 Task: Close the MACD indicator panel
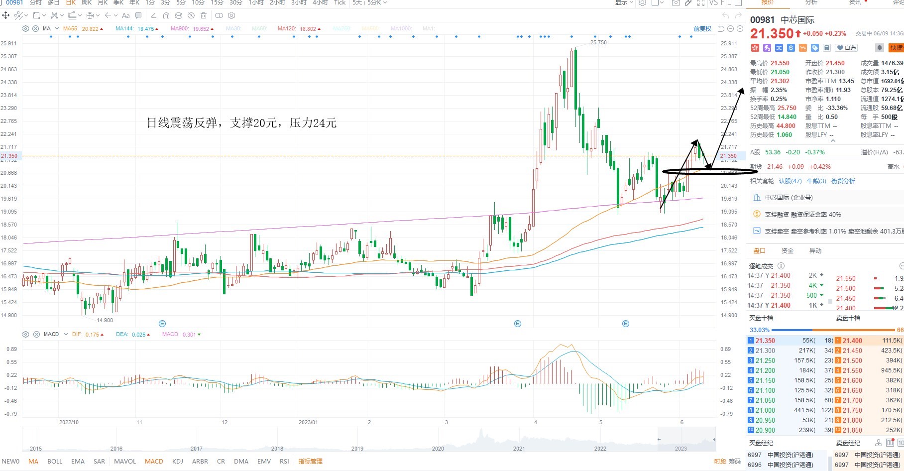(36, 334)
